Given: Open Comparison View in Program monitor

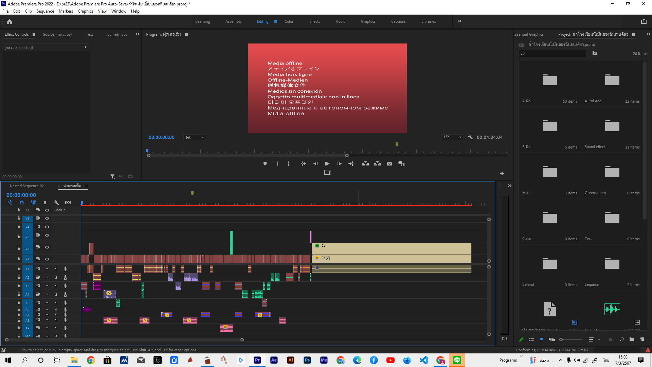Looking at the screenshot, I should 401,164.
